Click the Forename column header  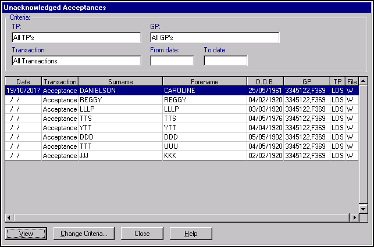[x=204, y=82]
